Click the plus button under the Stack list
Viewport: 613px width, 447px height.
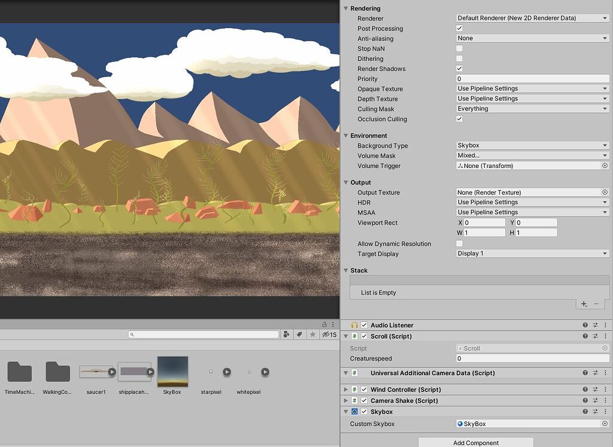(x=583, y=304)
